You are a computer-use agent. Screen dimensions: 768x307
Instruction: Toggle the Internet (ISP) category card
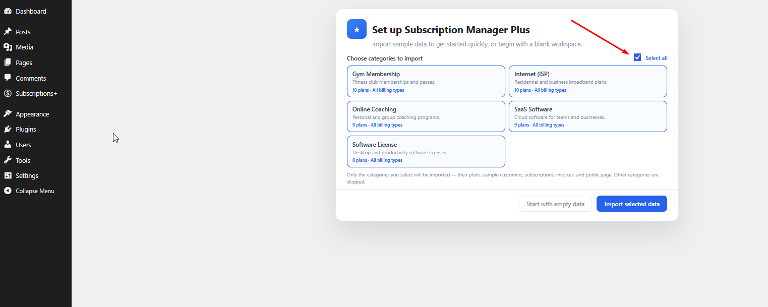588,81
